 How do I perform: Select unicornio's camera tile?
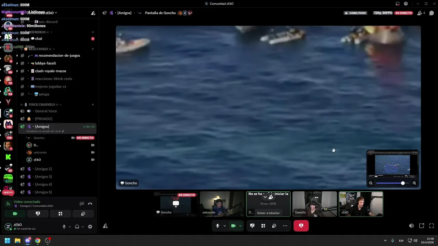[222, 204]
